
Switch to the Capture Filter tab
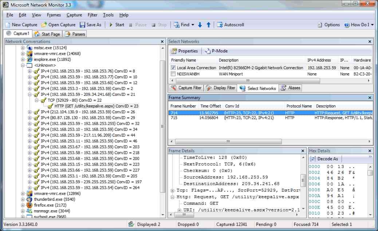(186, 88)
